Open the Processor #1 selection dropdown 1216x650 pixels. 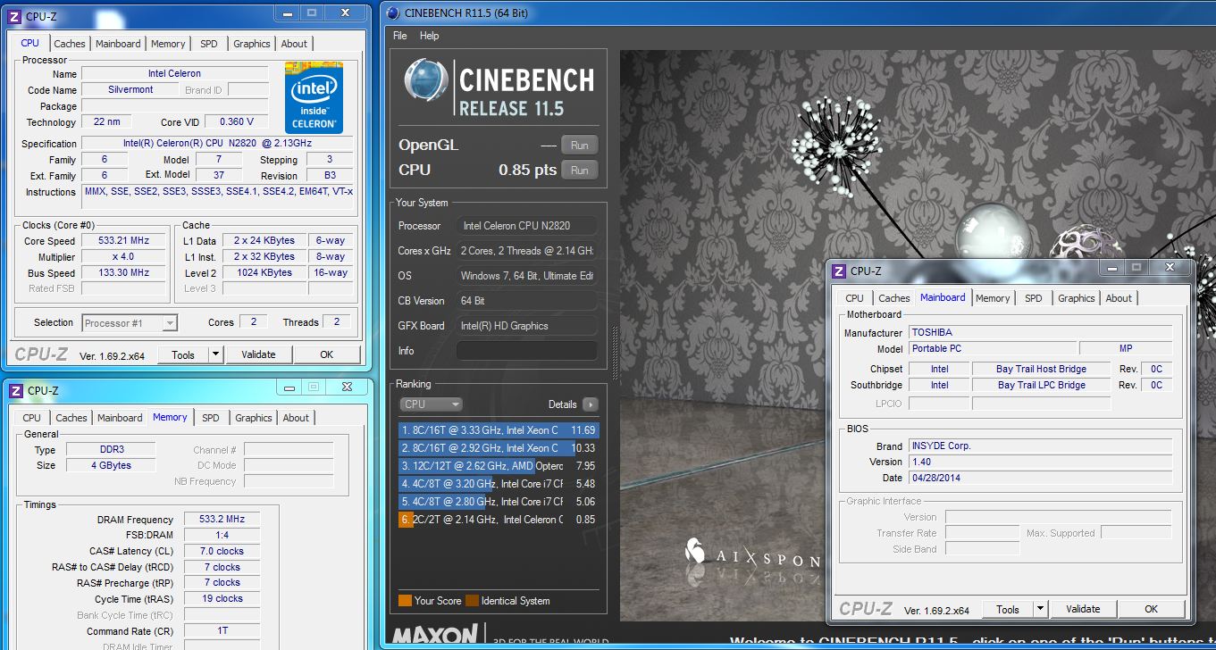click(130, 323)
